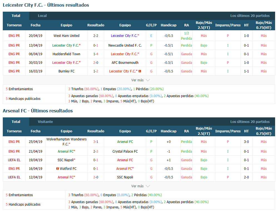The height and width of the screenshot is (212, 279).
Task: Click handicap +1 in Napoli row
Action: [x=168, y=160]
